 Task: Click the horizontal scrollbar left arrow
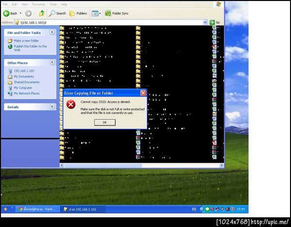coord(62,166)
